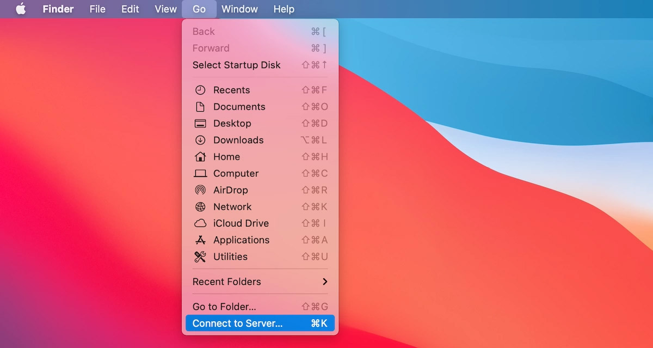Click the Applications label text

pos(241,240)
